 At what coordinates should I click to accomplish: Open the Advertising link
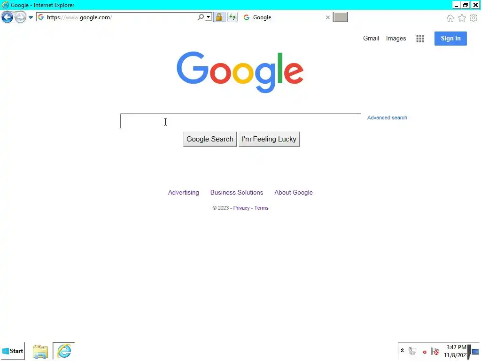(184, 192)
